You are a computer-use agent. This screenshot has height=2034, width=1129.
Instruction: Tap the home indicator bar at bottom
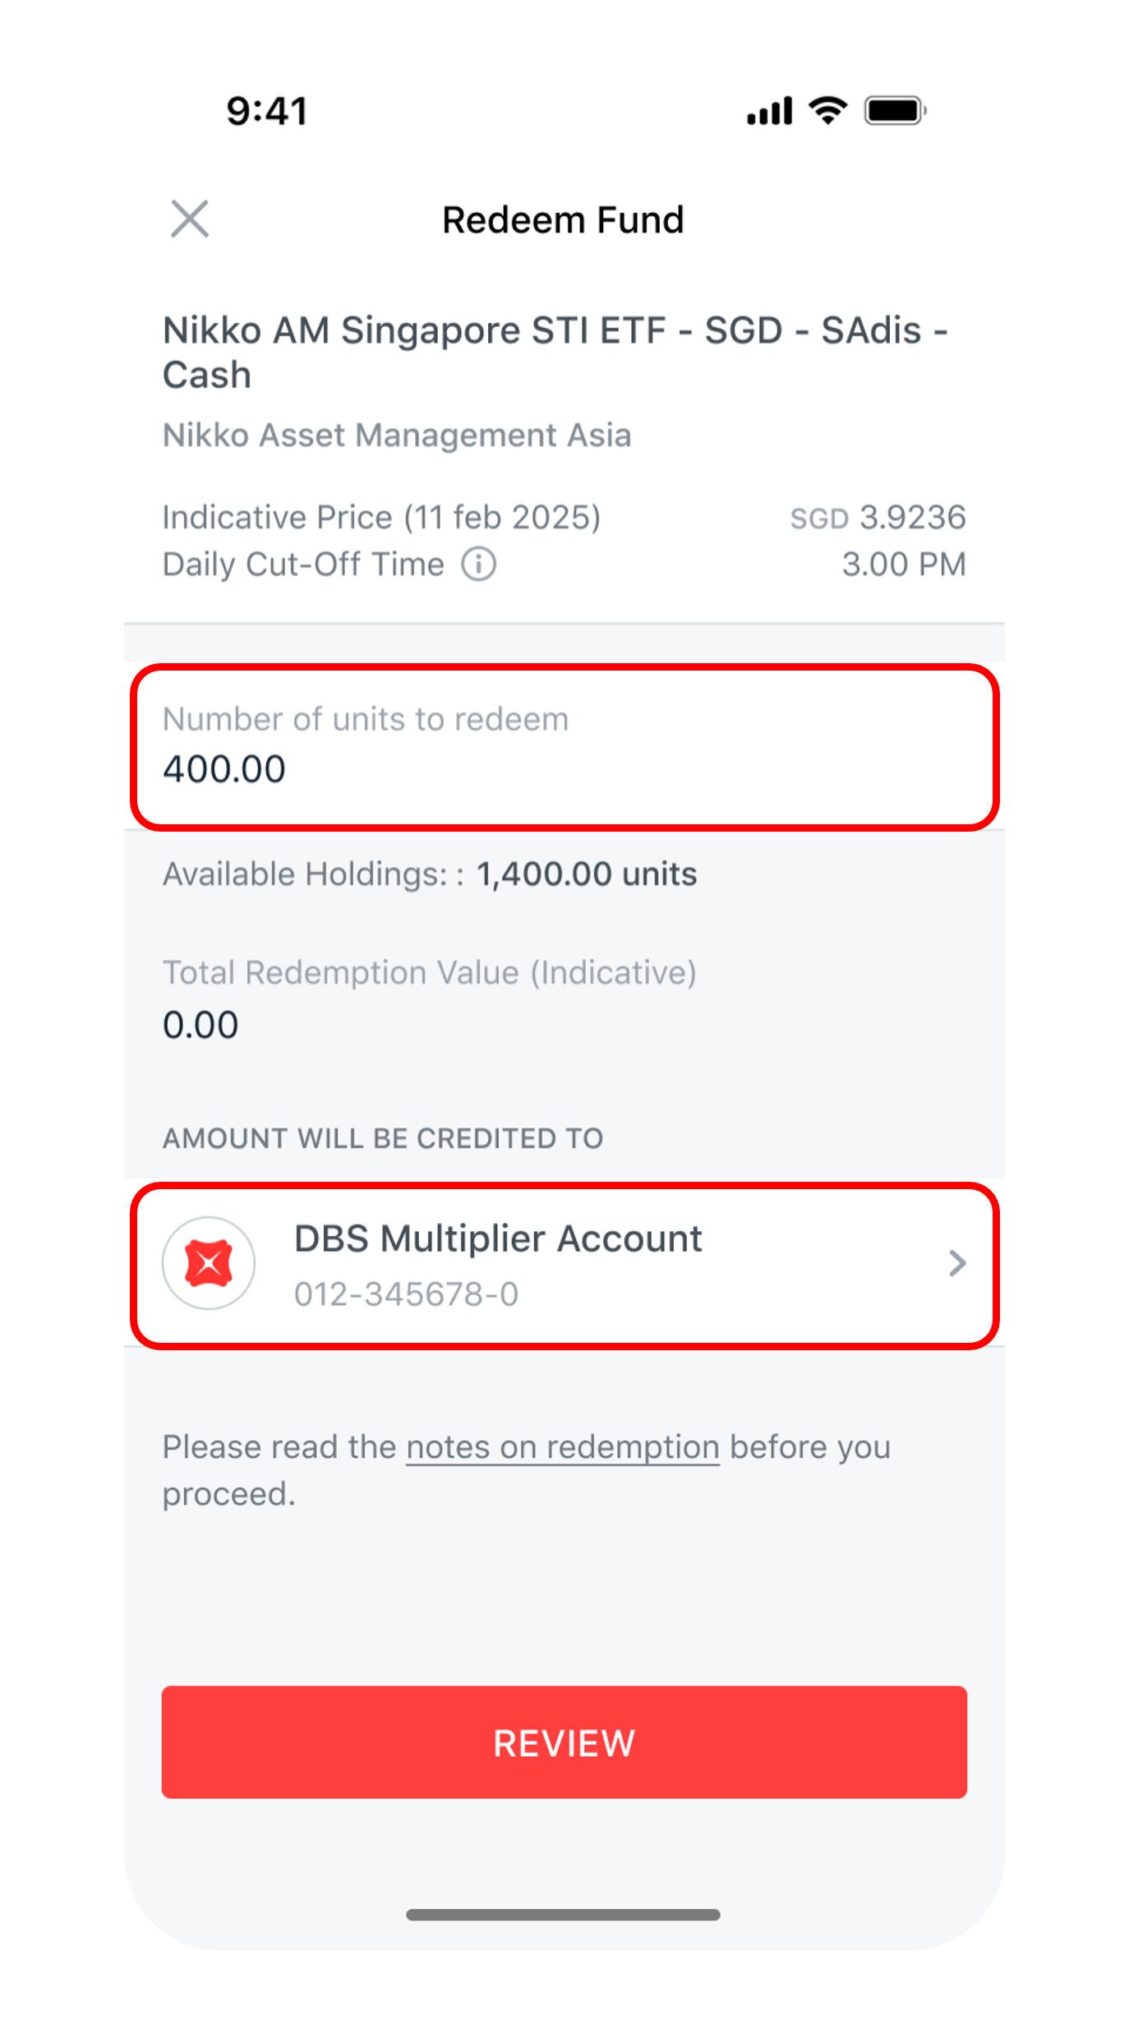563,1915
